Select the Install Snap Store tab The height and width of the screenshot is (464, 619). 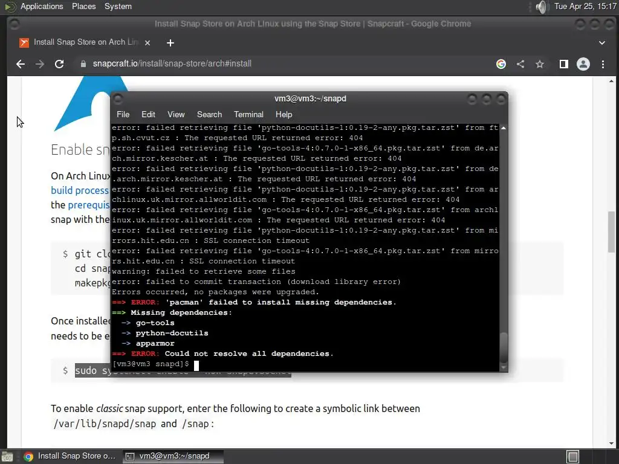85,42
